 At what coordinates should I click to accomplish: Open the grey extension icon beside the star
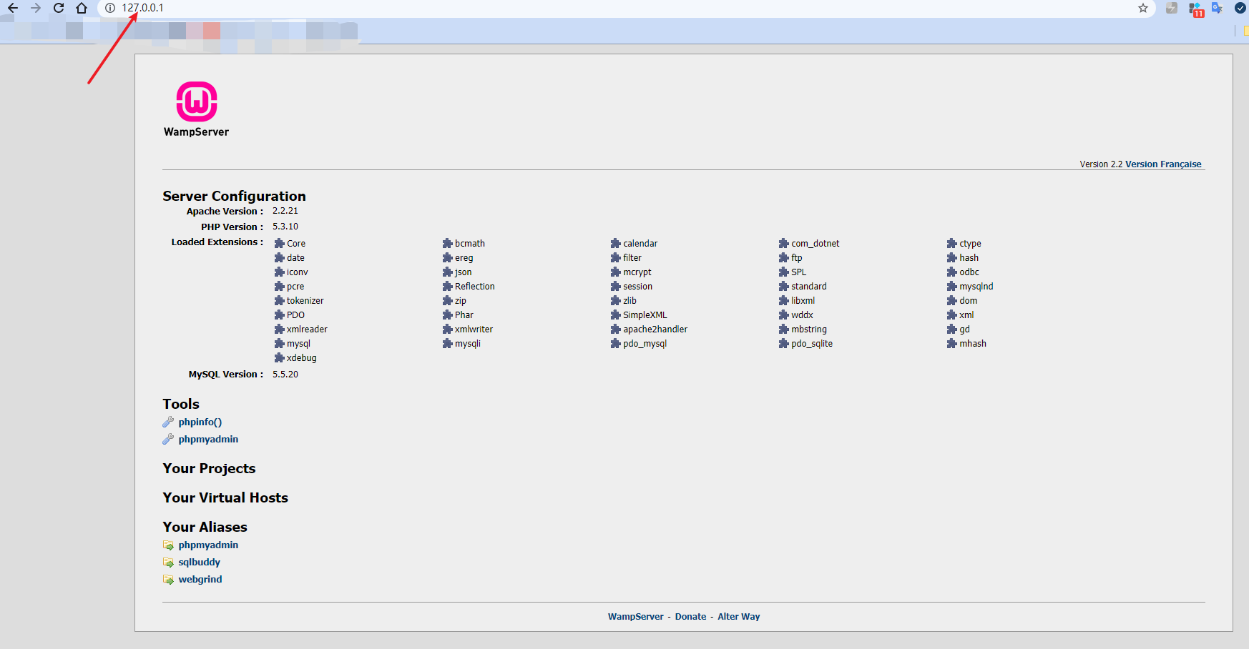coord(1172,8)
